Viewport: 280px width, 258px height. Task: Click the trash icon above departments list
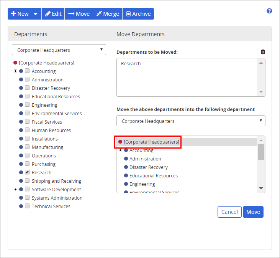tap(263, 52)
